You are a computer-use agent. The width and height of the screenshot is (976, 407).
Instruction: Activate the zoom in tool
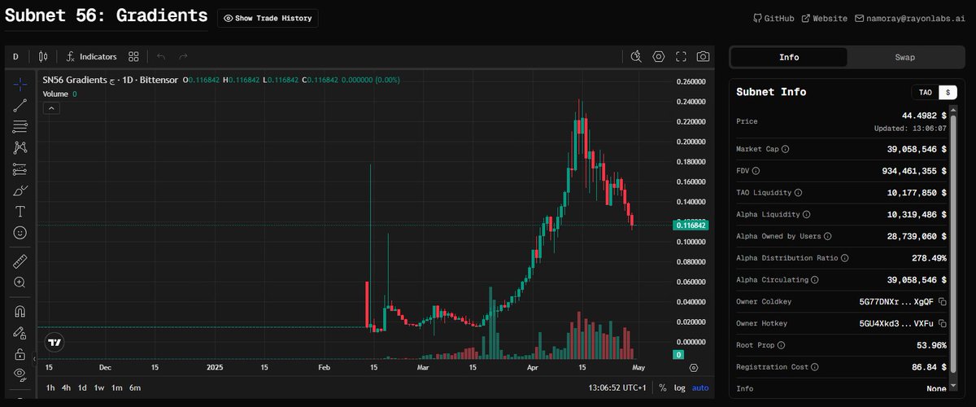(20, 282)
